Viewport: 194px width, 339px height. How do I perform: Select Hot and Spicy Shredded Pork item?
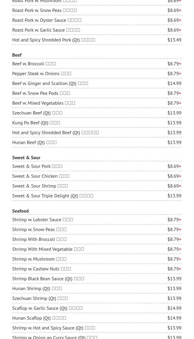tap(54, 40)
